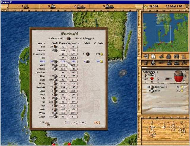This screenshot has width=190, height=146.
Task: Click the highlighted Fisch goods name
Action: tap(42, 61)
